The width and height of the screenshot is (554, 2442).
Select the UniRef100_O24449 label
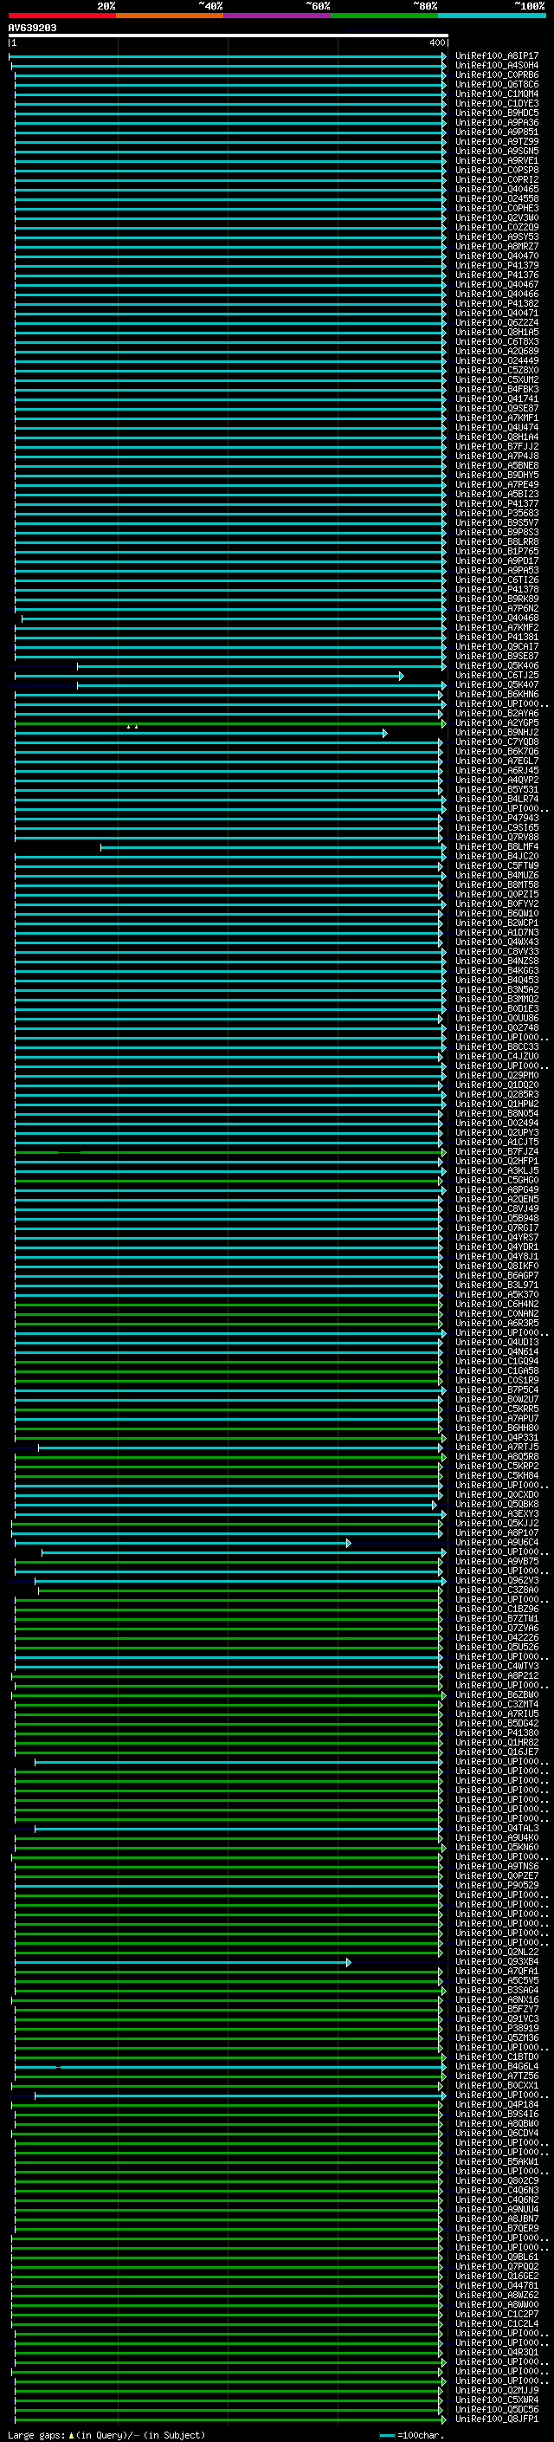pos(497,361)
